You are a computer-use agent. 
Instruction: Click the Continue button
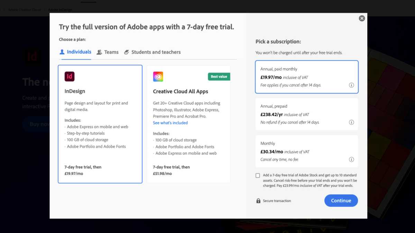click(341, 201)
